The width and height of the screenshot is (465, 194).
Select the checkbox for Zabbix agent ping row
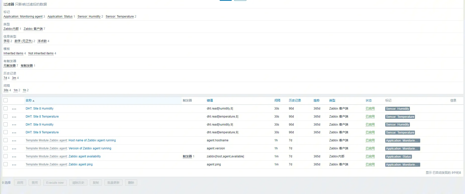click(x=6, y=164)
